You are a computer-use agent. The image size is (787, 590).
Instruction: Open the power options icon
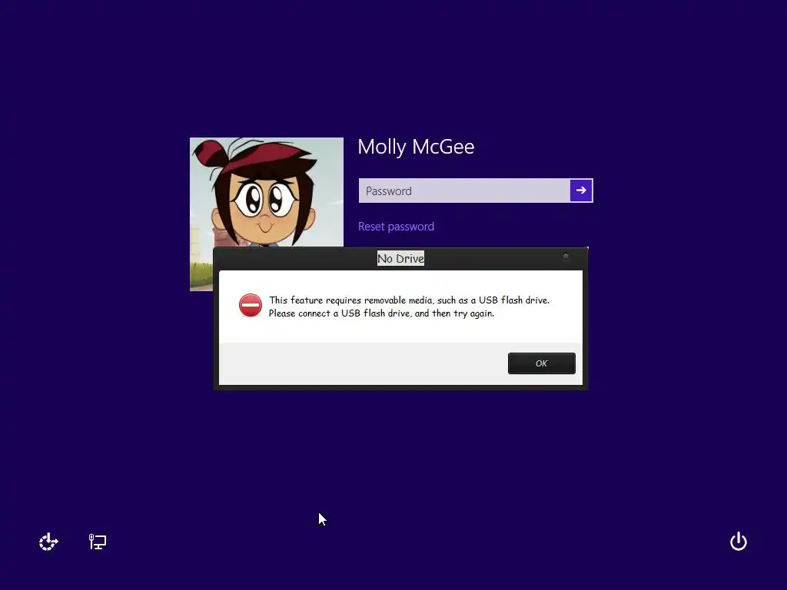pyautogui.click(x=739, y=542)
